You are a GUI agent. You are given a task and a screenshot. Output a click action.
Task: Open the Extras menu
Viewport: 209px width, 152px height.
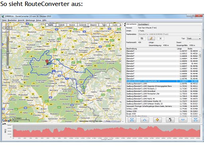pos(39,20)
